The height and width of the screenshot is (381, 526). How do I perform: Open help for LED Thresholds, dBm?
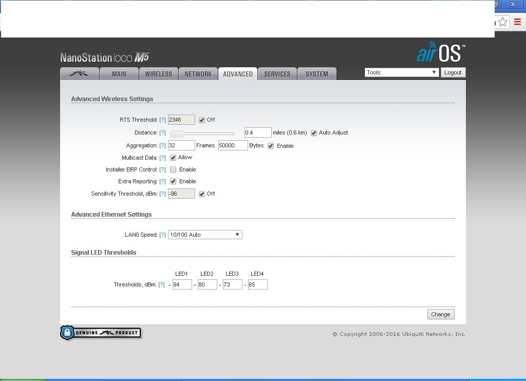pos(161,285)
